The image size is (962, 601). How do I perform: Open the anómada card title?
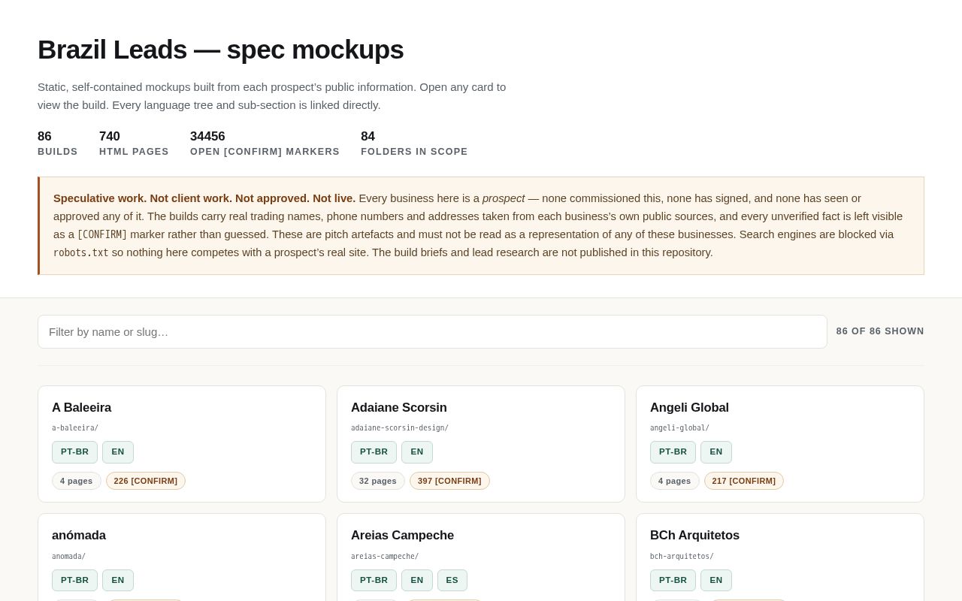click(79, 535)
